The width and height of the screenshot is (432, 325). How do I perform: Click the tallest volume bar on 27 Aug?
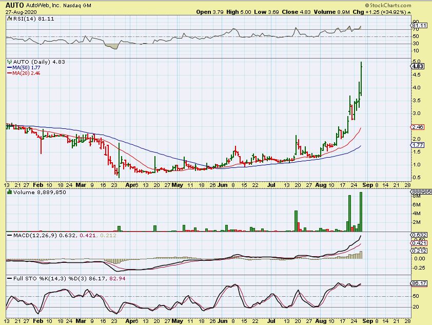[361, 212]
